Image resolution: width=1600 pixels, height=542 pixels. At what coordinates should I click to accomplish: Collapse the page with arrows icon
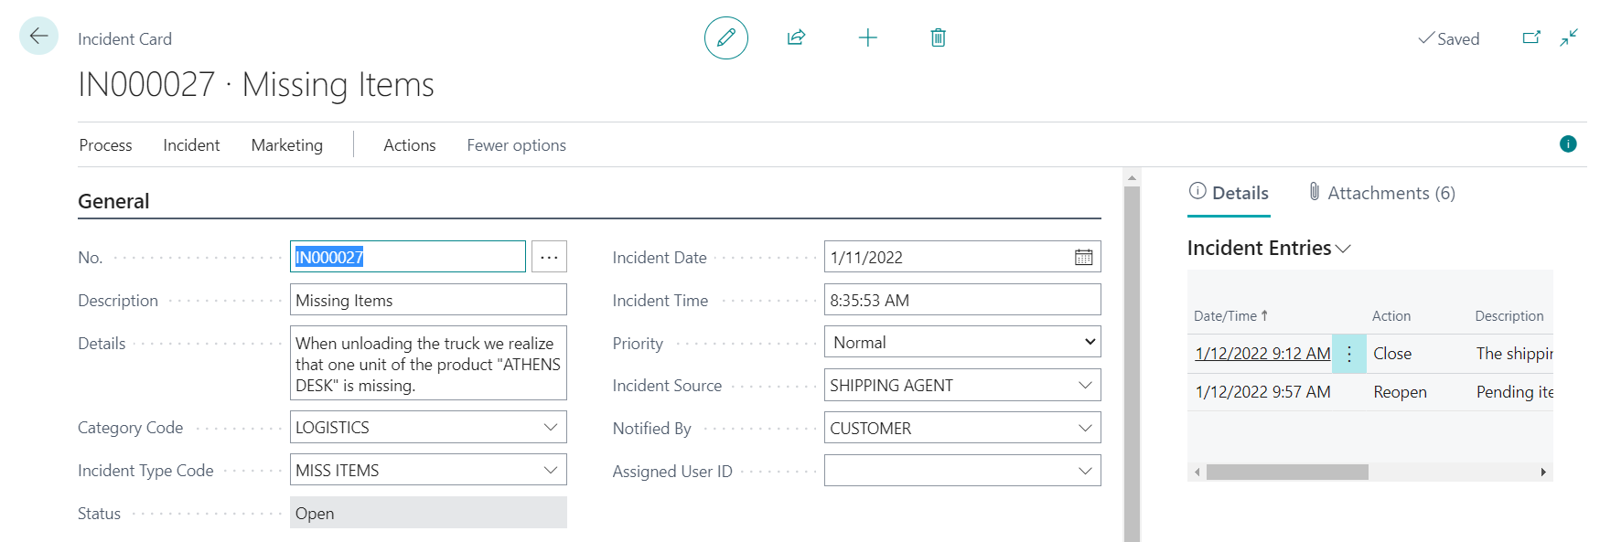tap(1569, 37)
